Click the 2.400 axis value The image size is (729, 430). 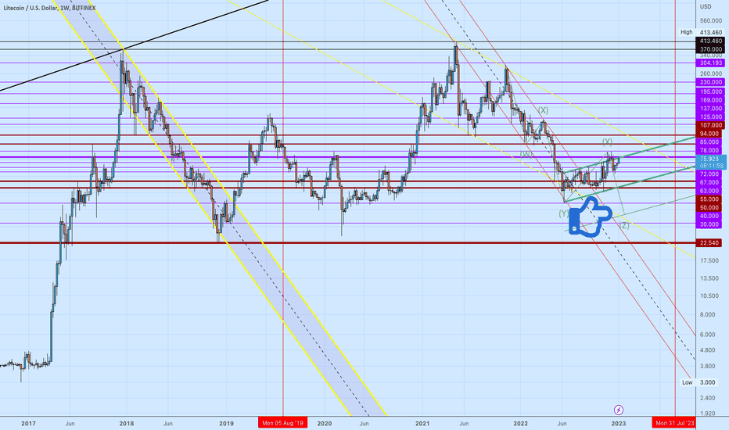coord(708,398)
